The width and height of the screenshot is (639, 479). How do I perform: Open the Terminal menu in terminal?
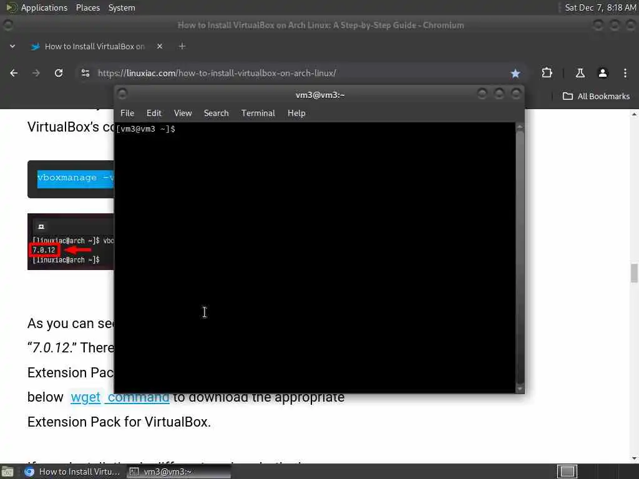[x=258, y=114]
